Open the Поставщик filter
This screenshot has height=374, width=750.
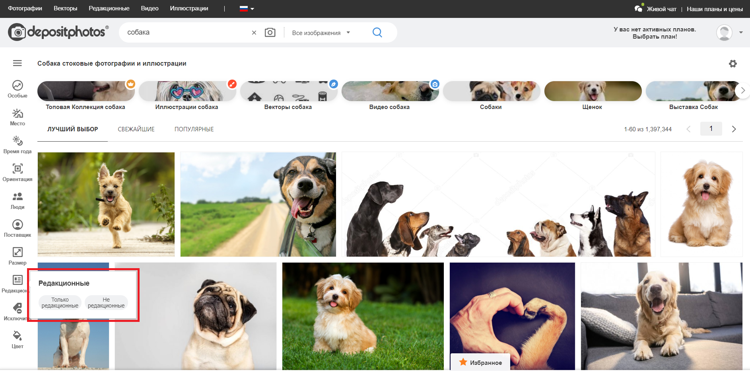coord(17,228)
